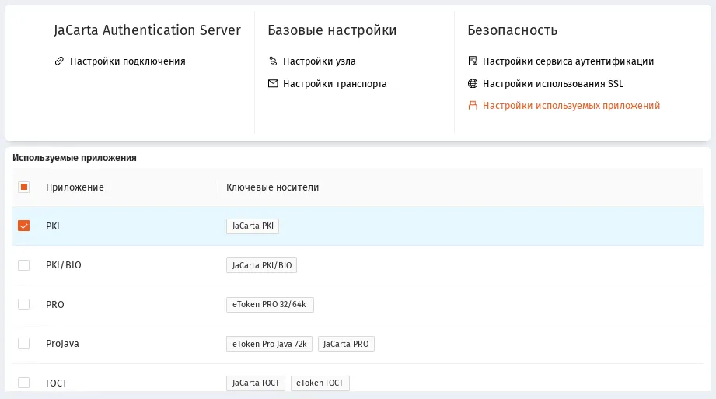This screenshot has width=716, height=399.
Task: Select the PKI/BIO row label
Action: [64, 265]
